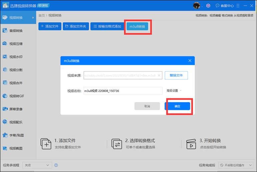Click the 视频转换 breadcrumb text
This screenshot has width=257, height=172.
pos(55,15)
